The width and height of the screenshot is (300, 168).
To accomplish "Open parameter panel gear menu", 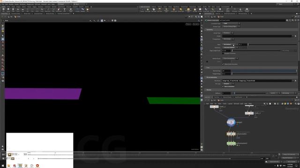I will click(x=287, y=20).
